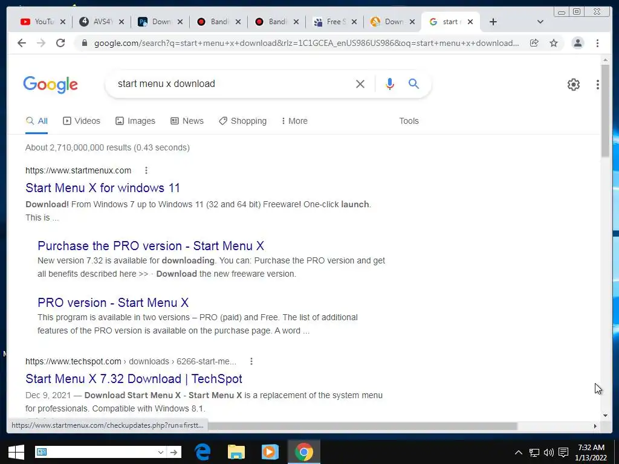Open options dots next to techspot.com result
Viewport: 619px width, 464px height.
(251, 361)
